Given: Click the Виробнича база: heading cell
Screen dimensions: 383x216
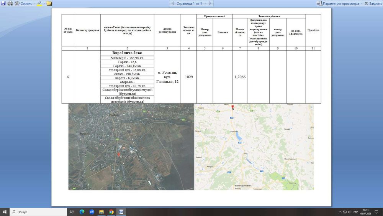Looking at the screenshot, I should point(127,53).
